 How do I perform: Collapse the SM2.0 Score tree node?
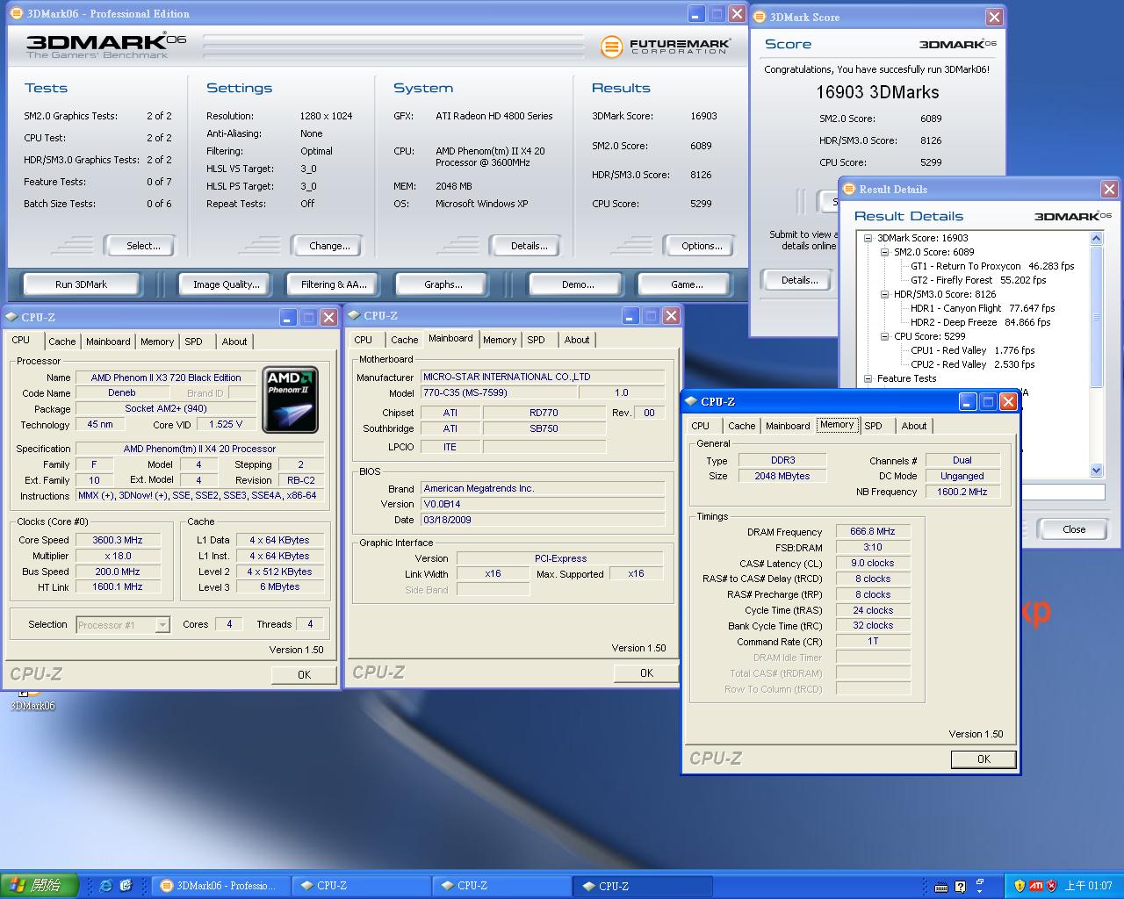point(885,252)
